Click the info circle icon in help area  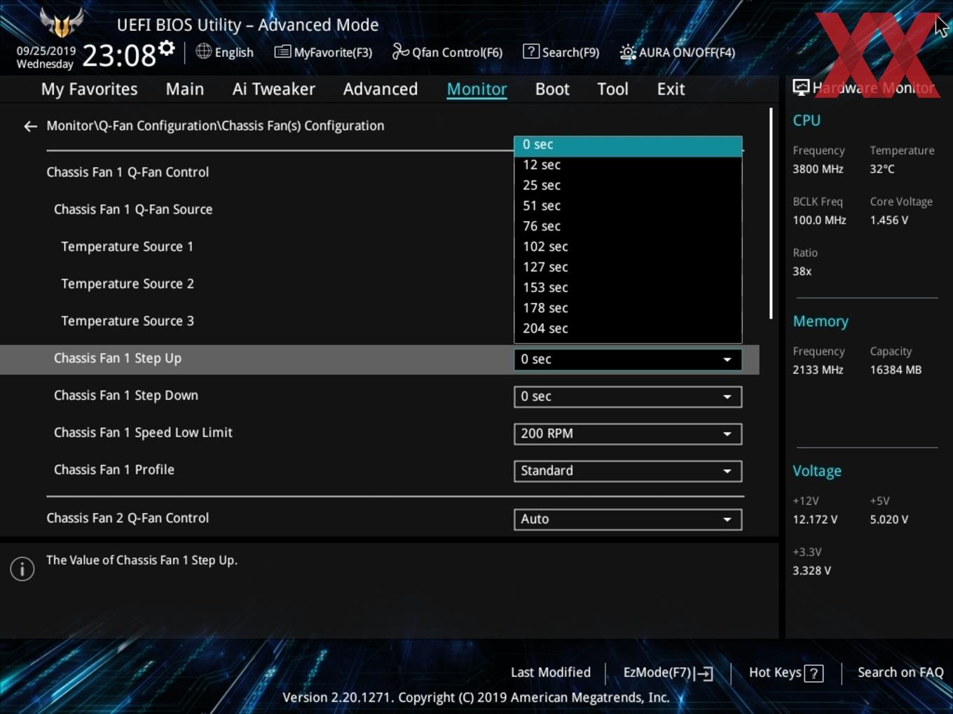(22, 569)
